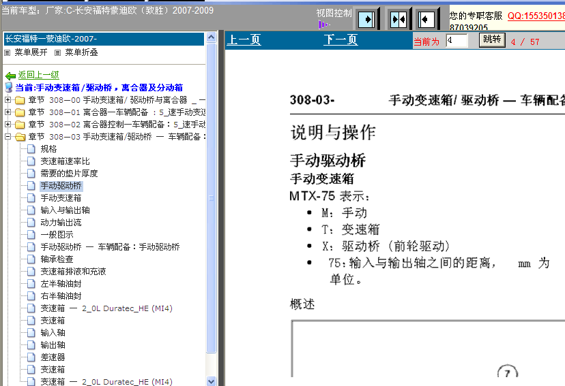Click the center-split view control icon

(399, 19)
